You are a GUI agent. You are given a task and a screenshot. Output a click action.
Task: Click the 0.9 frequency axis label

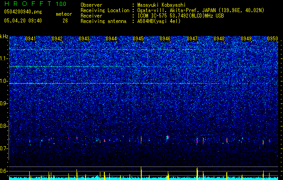pyautogui.click(x=4, y=103)
